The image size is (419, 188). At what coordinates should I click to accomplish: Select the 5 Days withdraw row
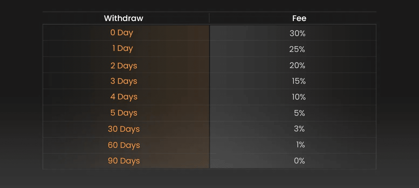[124, 113]
